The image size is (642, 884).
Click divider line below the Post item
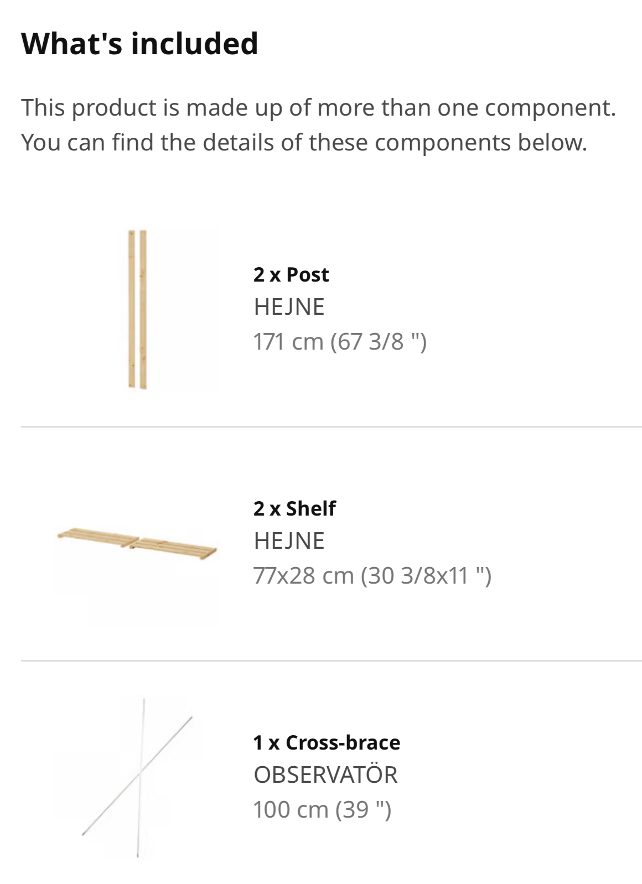pyautogui.click(x=332, y=427)
